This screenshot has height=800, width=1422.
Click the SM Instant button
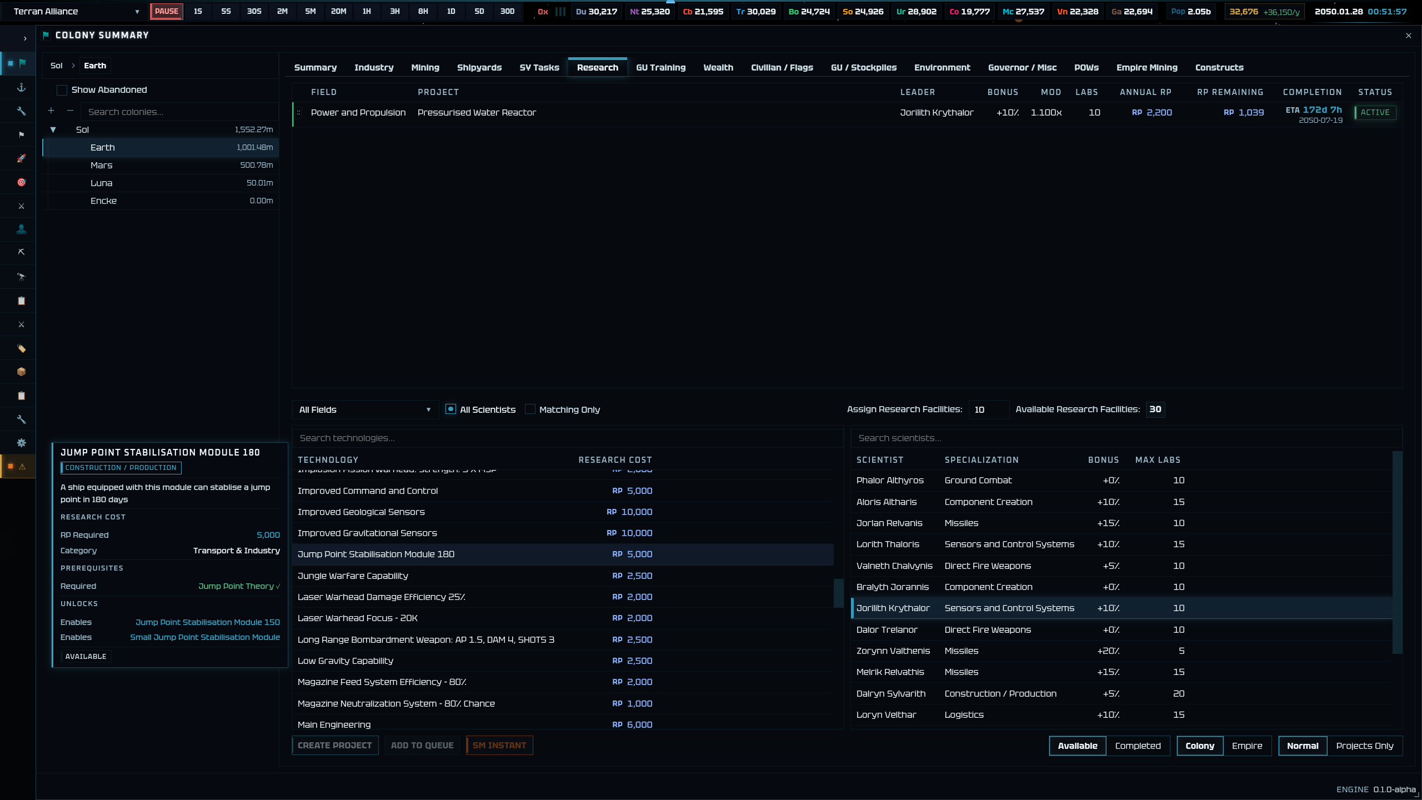[499, 746]
